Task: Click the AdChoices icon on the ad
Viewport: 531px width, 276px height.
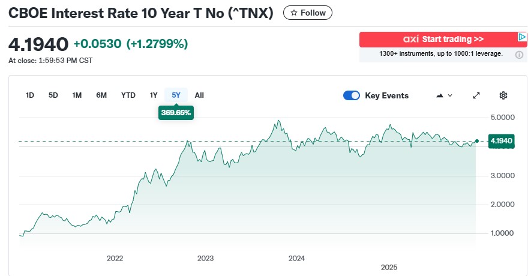Action: tap(521, 37)
